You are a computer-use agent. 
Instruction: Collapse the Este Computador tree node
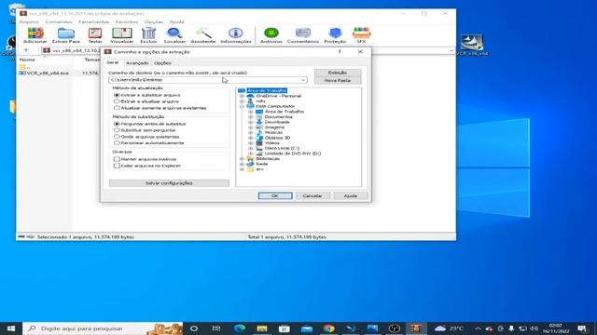(242, 106)
